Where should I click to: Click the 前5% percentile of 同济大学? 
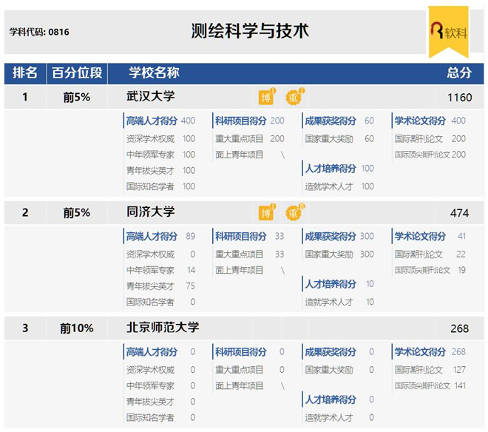(x=77, y=213)
